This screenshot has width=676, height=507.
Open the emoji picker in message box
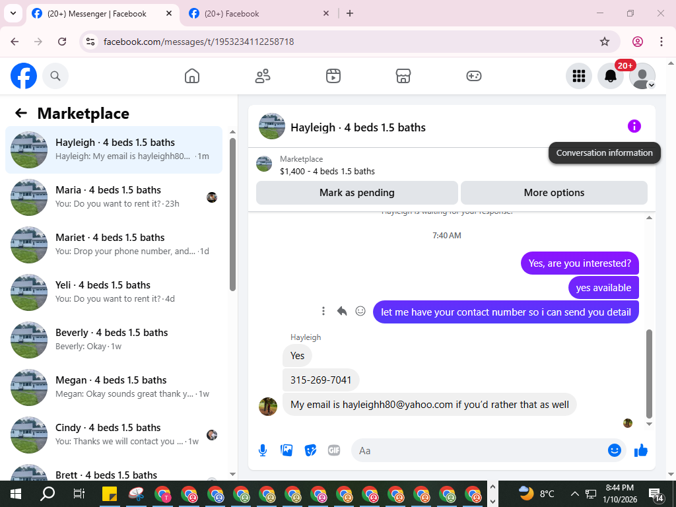[615, 450]
